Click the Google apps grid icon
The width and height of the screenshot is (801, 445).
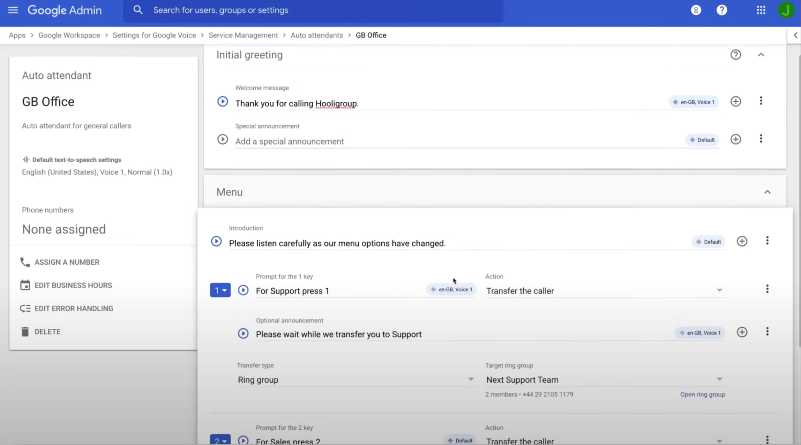pyautogui.click(x=761, y=10)
